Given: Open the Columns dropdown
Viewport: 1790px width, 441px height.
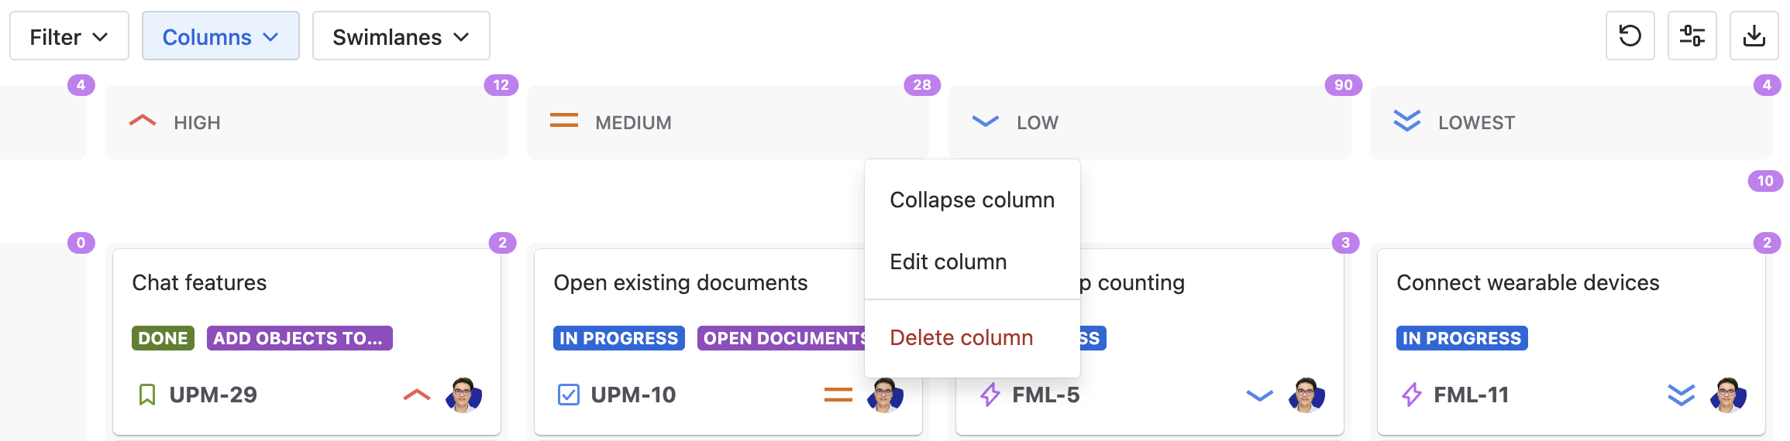Looking at the screenshot, I should tap(220, 36).
